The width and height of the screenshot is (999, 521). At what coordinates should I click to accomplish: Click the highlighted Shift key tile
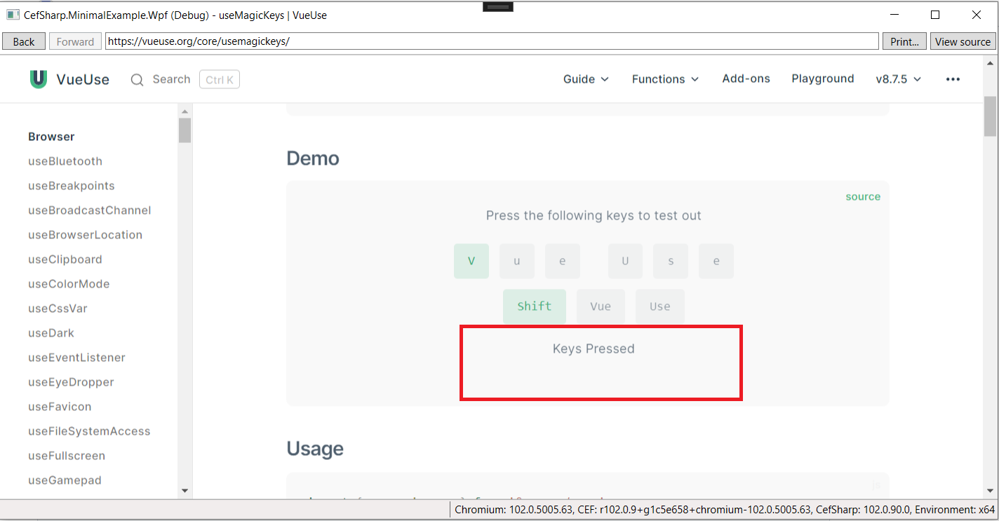click(535, 306)
